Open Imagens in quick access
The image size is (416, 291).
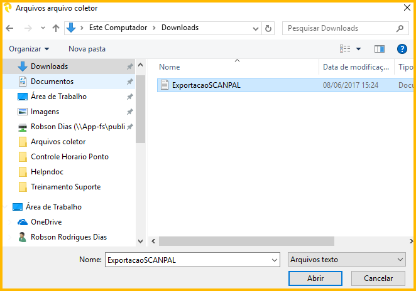pos(68,112)
